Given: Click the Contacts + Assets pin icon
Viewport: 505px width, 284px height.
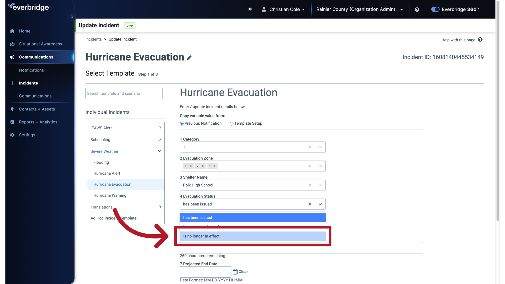Looking at the screenshot, I should (x=12, y=109).
